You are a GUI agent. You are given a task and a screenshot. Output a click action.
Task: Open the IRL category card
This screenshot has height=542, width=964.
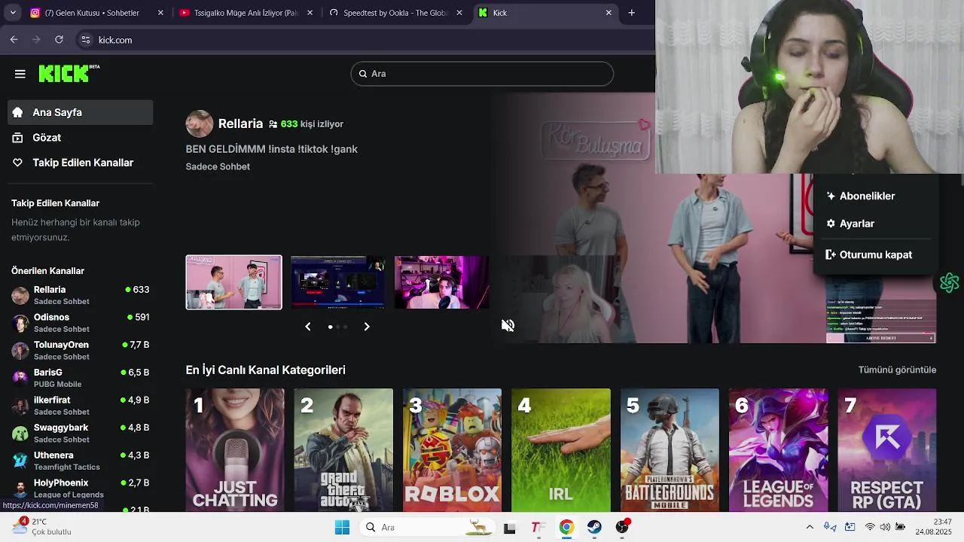pyautogui.click(x=561, y=450)
